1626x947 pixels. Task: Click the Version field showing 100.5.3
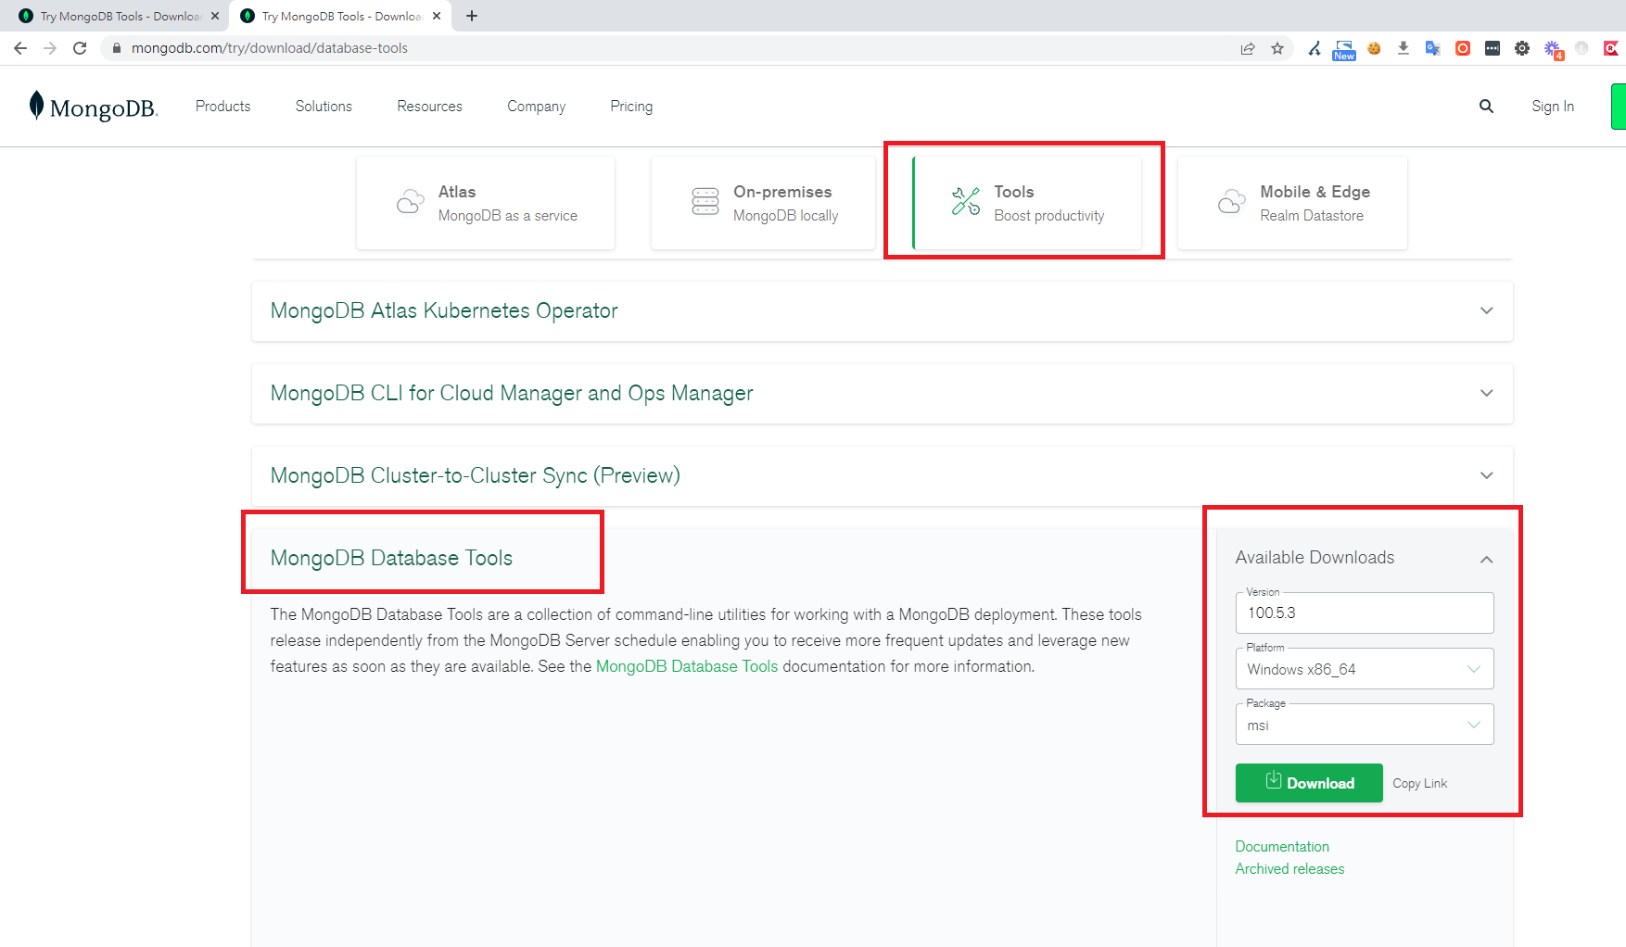(x=1364, y=613)
